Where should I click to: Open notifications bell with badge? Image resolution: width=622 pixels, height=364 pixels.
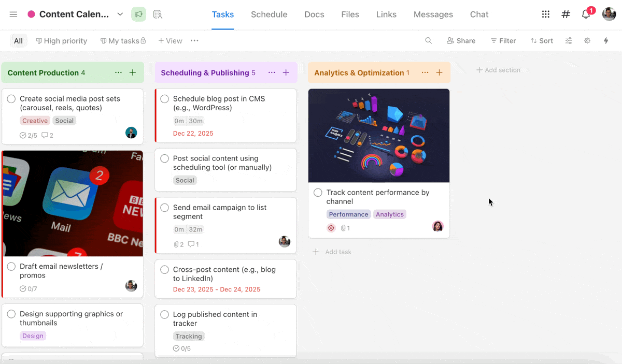point(587,13)
